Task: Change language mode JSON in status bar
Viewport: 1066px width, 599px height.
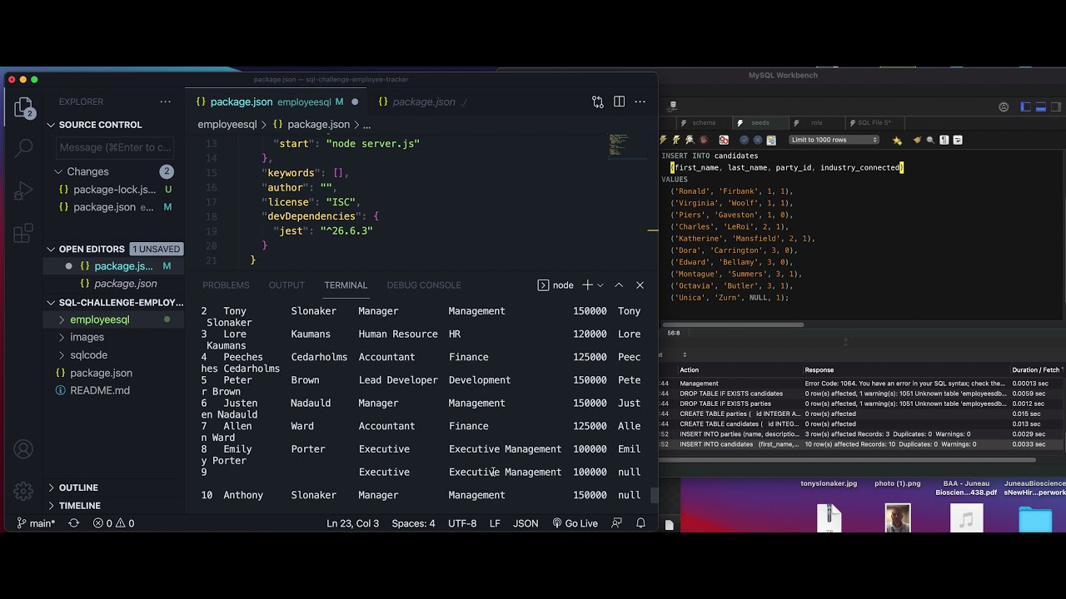Action: [526, 523]
